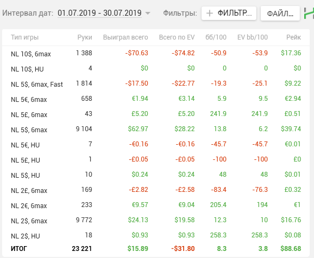Select the NL 2$, HU row

pos(156,236)
